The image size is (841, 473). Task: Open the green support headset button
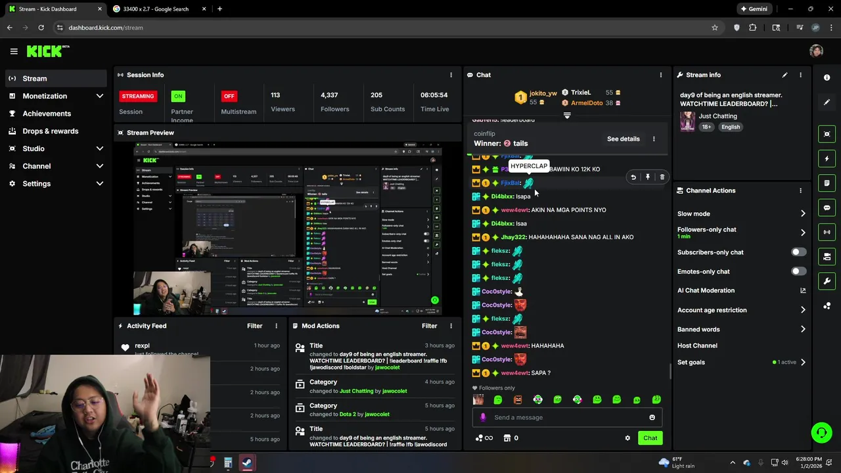point(821,432)
